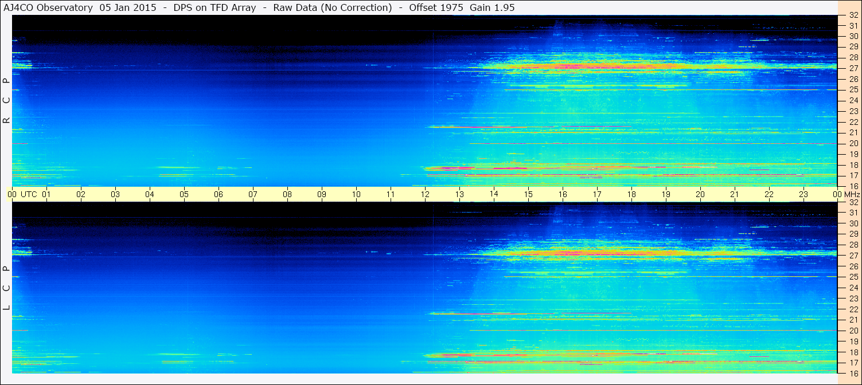The height and width of the screenshot is (385, 862).
Task: Click 24 MHz tick on LCP frequency scale
Action: click(x=853, y=288)
